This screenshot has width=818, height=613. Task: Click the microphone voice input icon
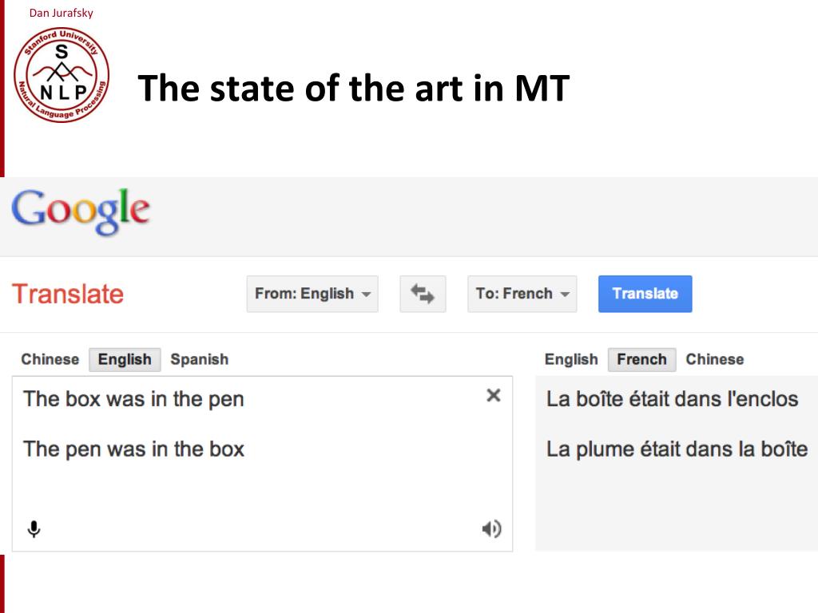[x=34, y=529]
